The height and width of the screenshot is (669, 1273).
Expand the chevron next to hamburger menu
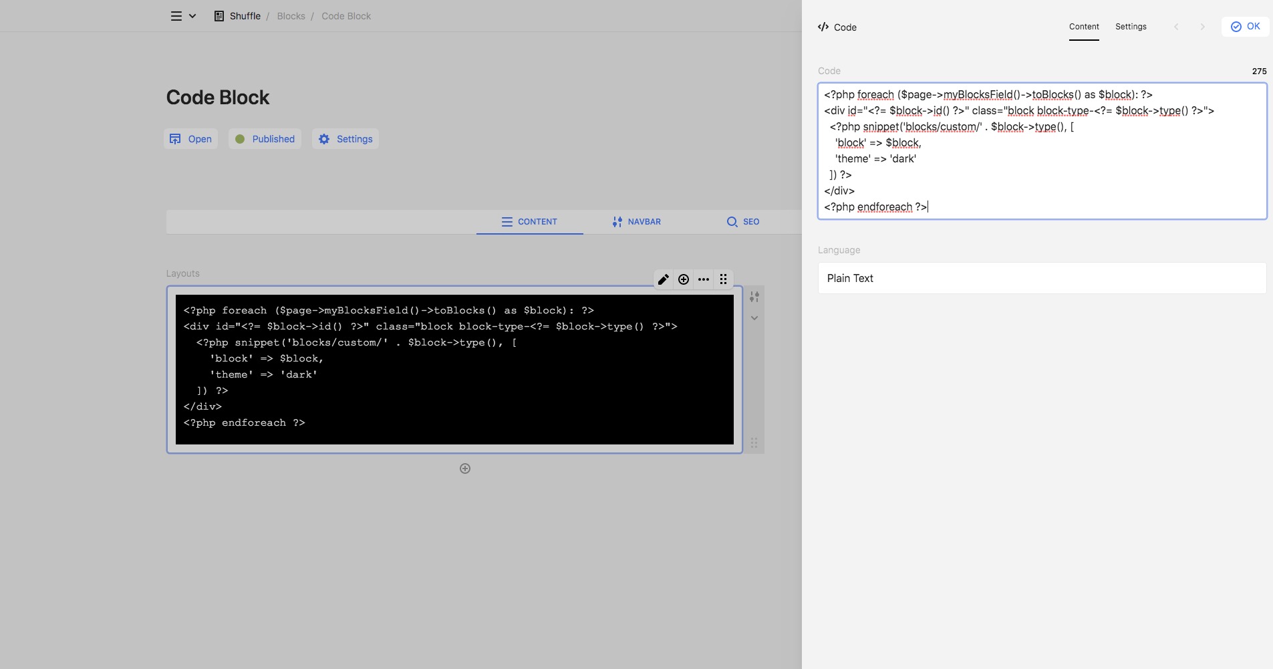[x=192, y=16]
